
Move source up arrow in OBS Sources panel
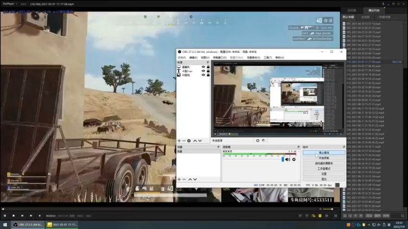[x=195, y=141]
